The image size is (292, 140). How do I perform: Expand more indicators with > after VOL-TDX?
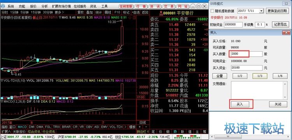tap(125, 127)
